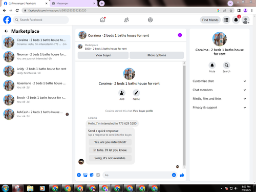The width and height of the screenshot is (256, 192).
Task: Choose a GIF in the composer
Action: coord(98,175)
